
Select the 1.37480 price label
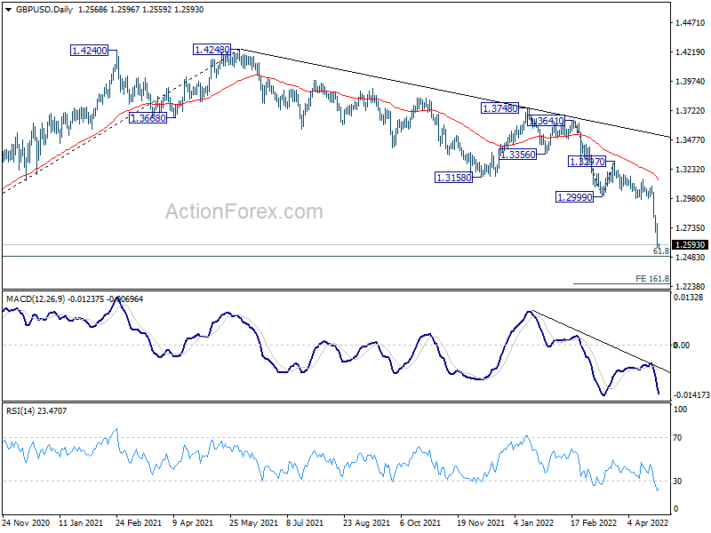click(x=500, y=107)
